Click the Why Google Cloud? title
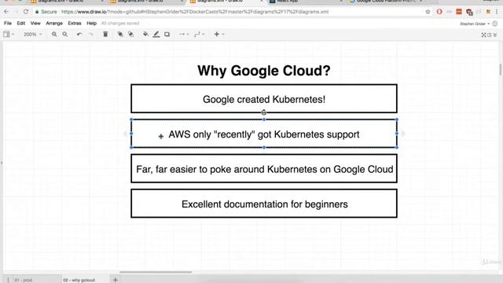The height and width of the screenshot is (283, 503). [x=264, y=71]
